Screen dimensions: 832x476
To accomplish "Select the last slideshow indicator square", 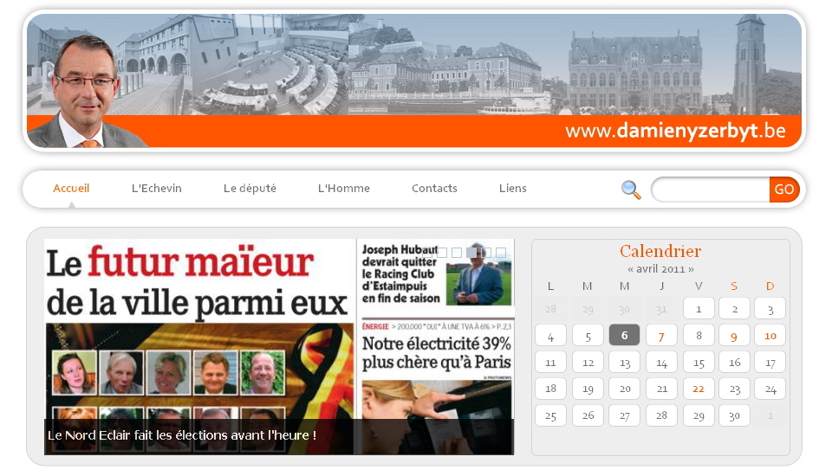I will [501, 253].
